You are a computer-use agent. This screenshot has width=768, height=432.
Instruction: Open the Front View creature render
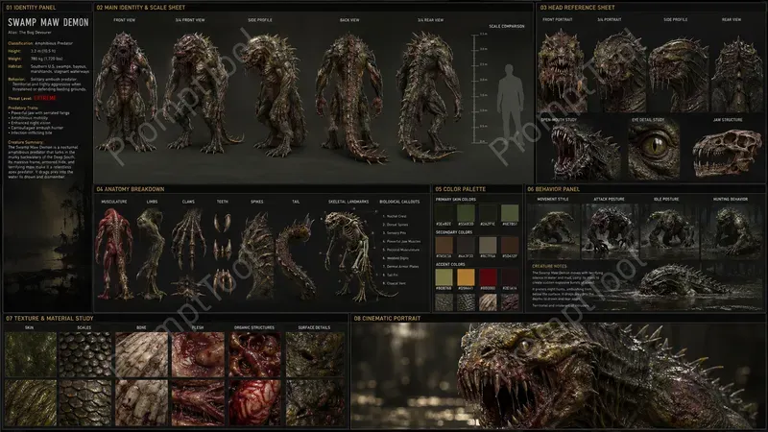click(x=125, y=91)
